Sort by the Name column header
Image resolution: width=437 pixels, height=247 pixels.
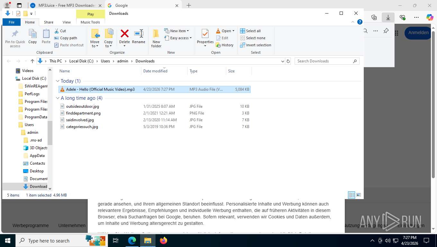coord(99,71)
